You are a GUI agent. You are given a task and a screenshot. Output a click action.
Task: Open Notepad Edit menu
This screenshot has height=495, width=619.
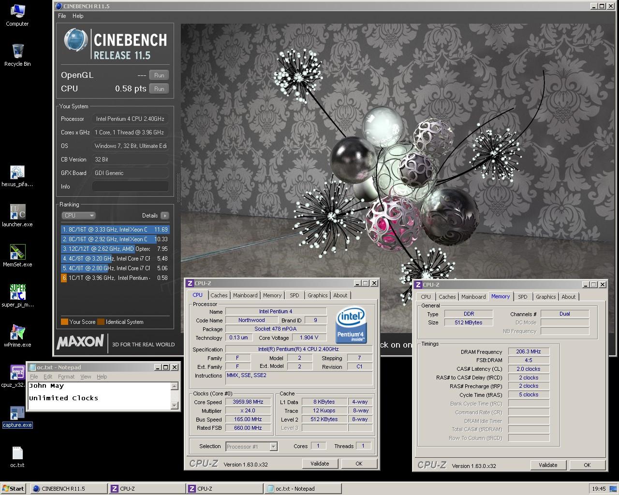coord(48,377)
